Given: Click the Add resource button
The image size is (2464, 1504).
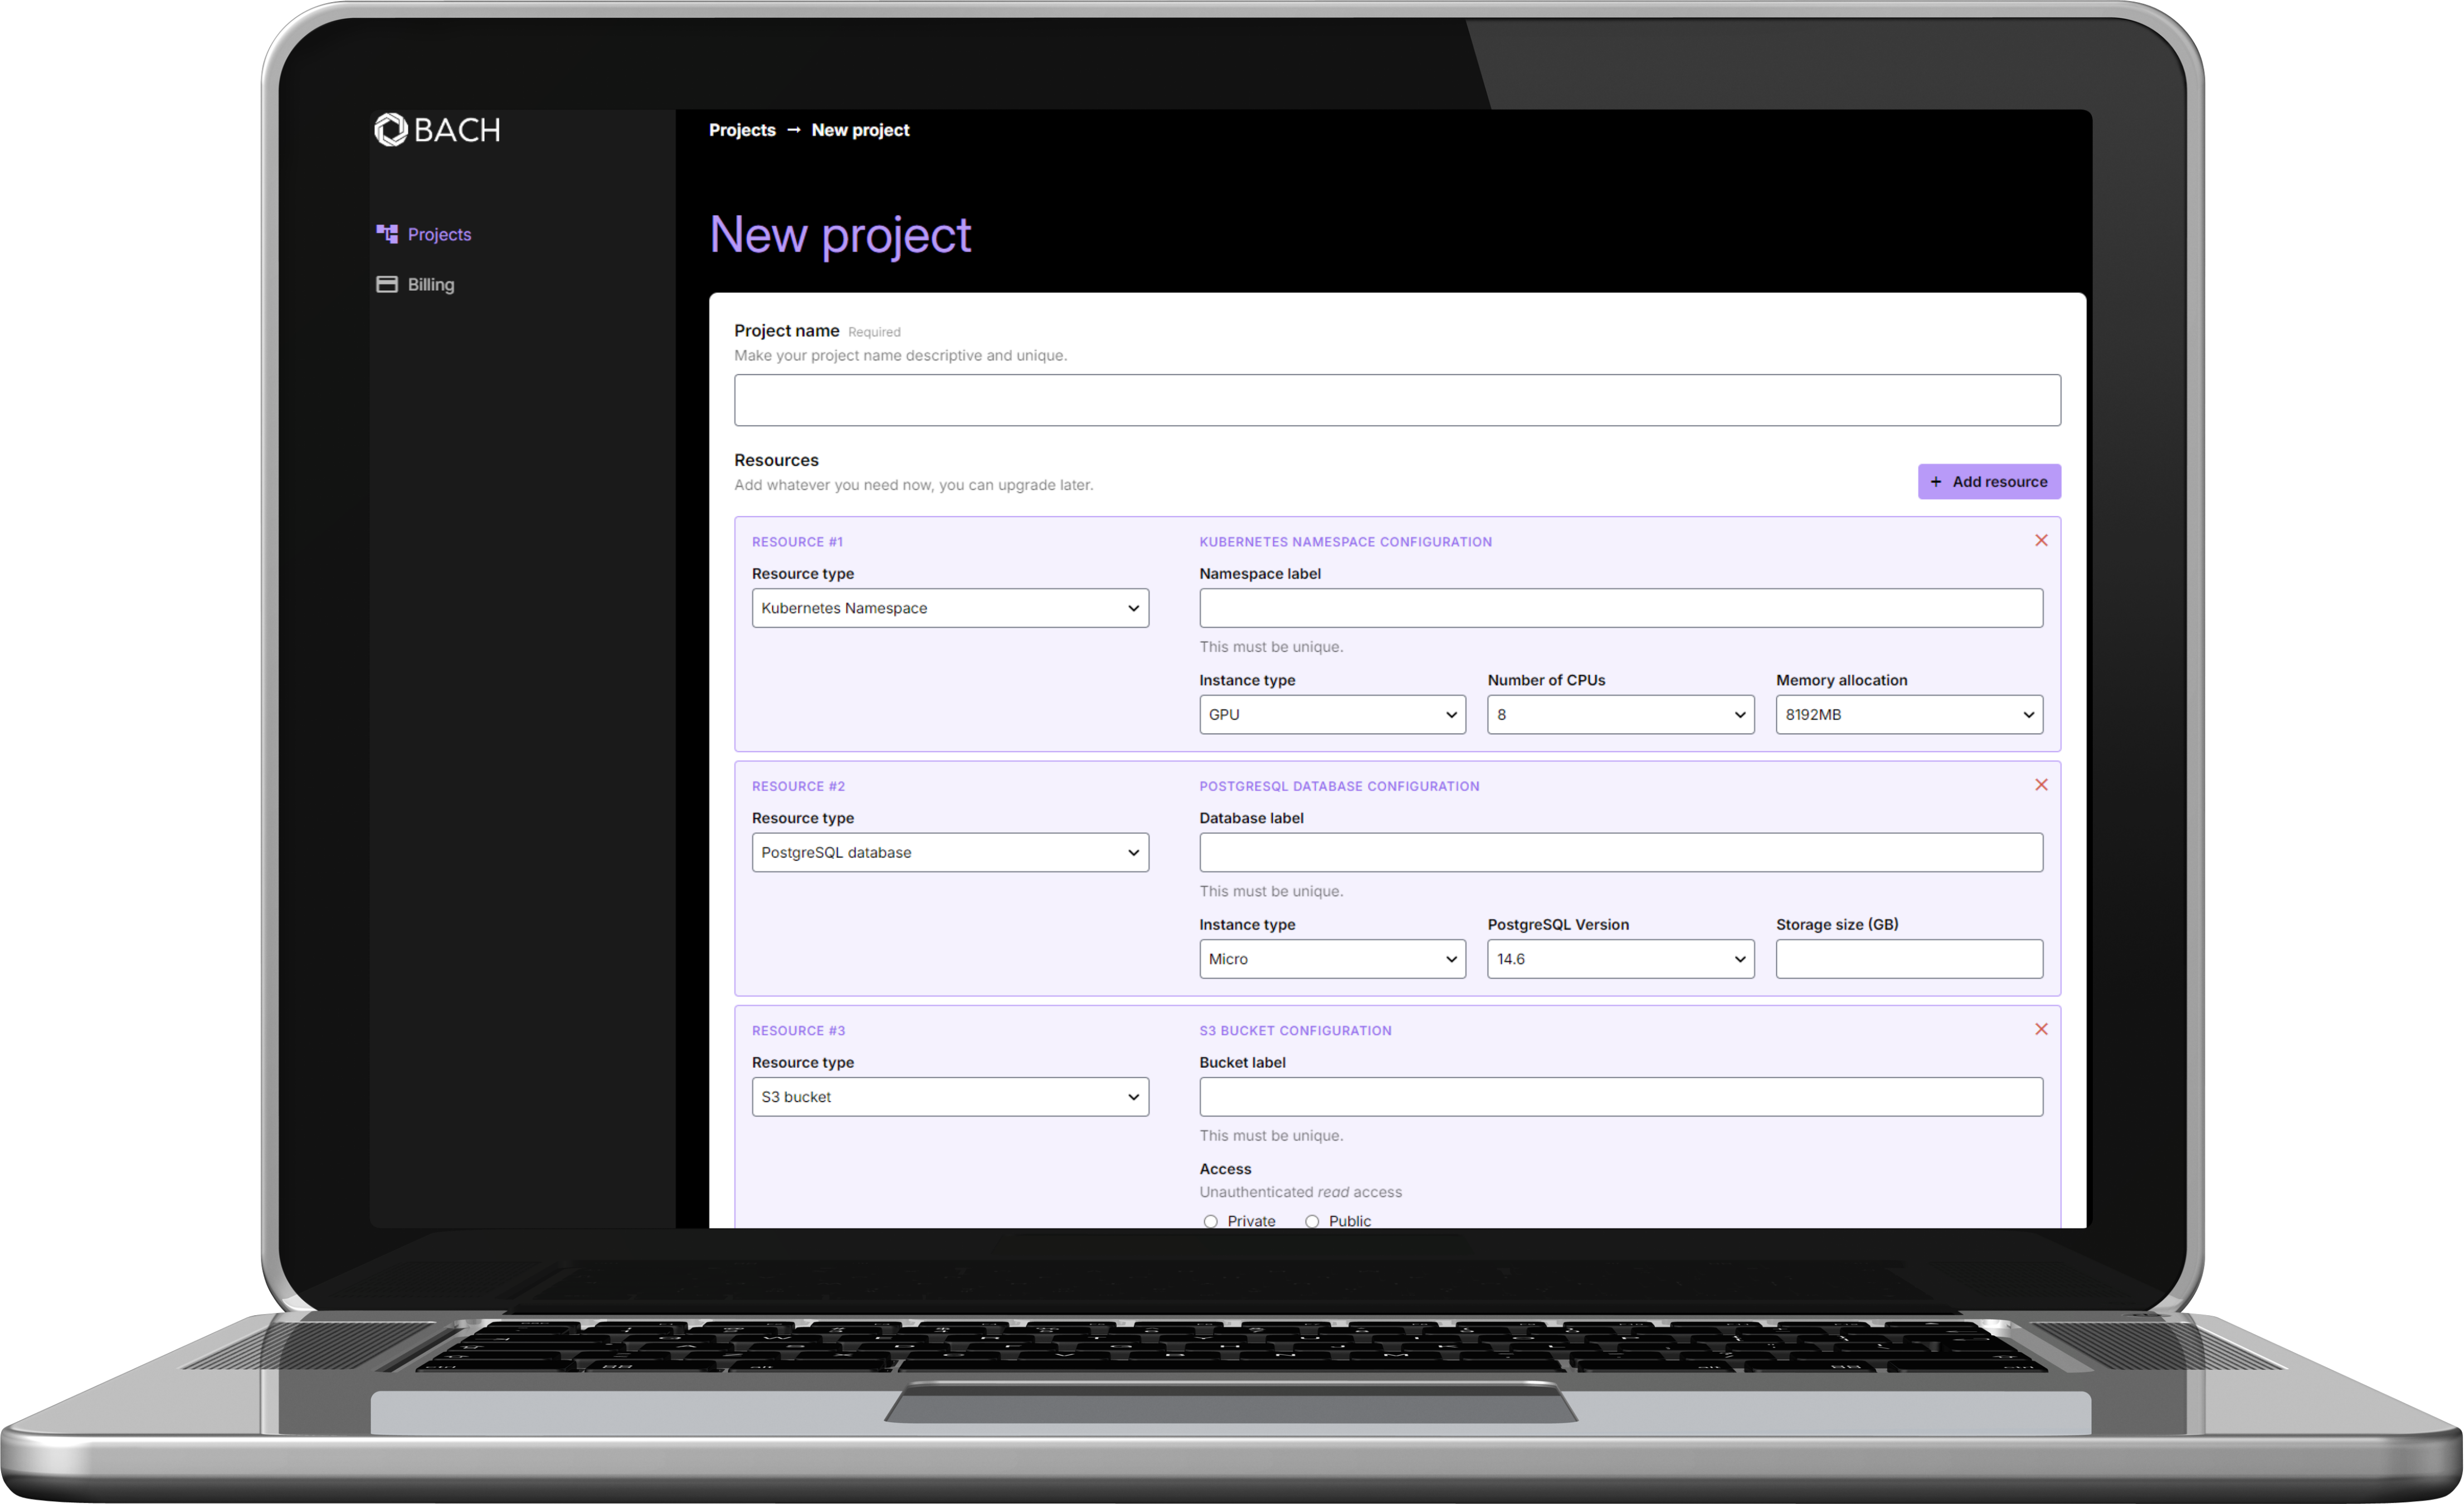Looking at the screenshot, I should (1989, 481).
